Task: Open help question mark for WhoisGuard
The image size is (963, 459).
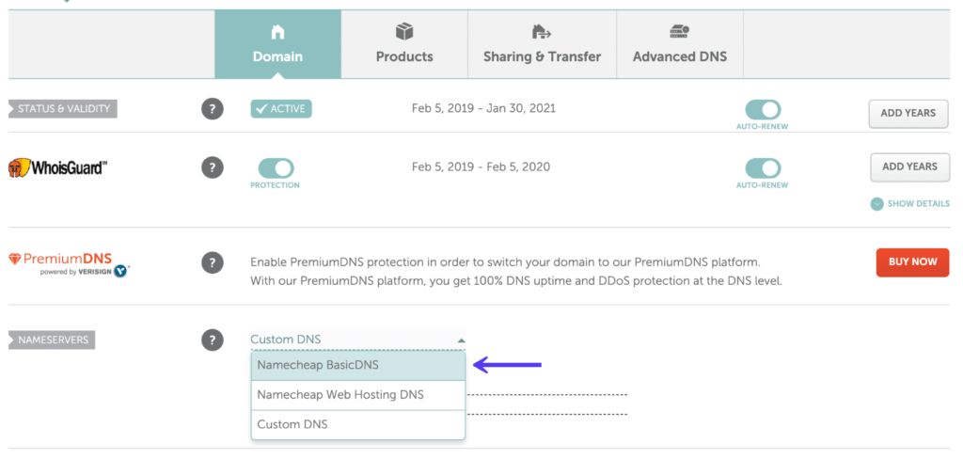Action: point(213,167)
